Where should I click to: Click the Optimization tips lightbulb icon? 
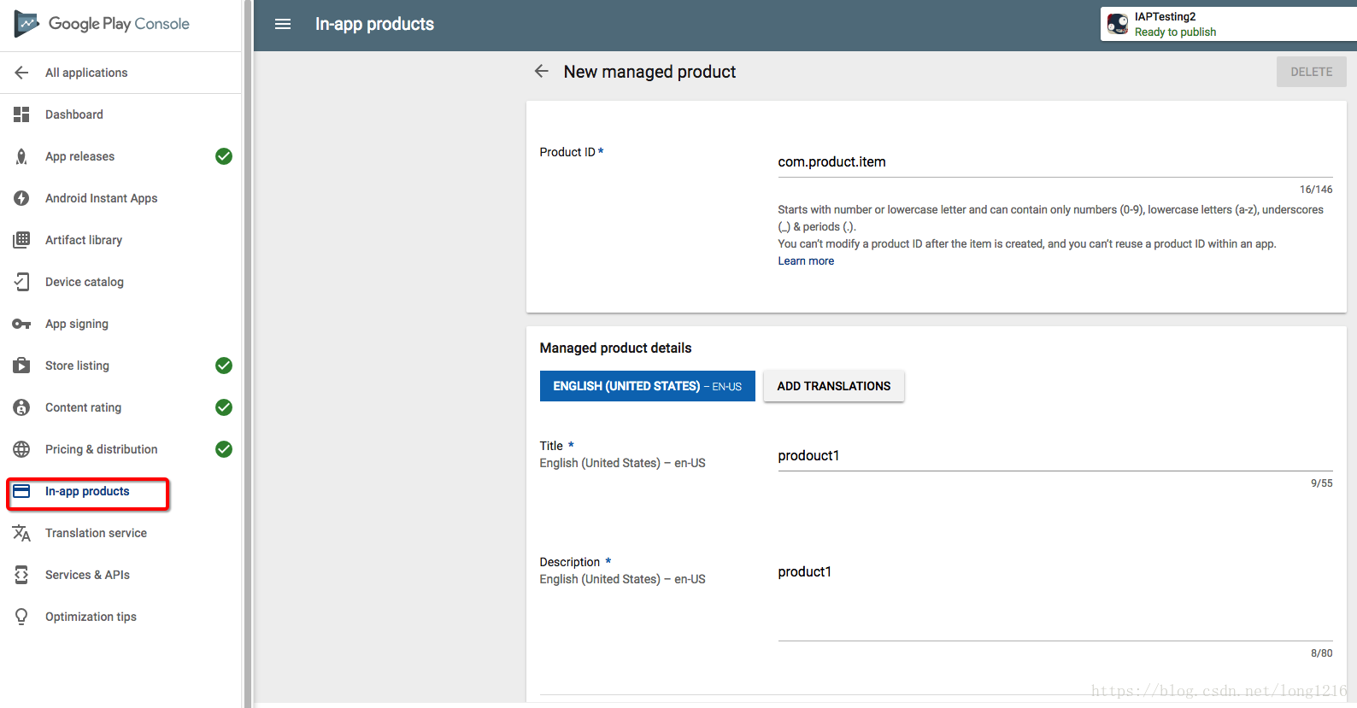click(x=21, y=617)
